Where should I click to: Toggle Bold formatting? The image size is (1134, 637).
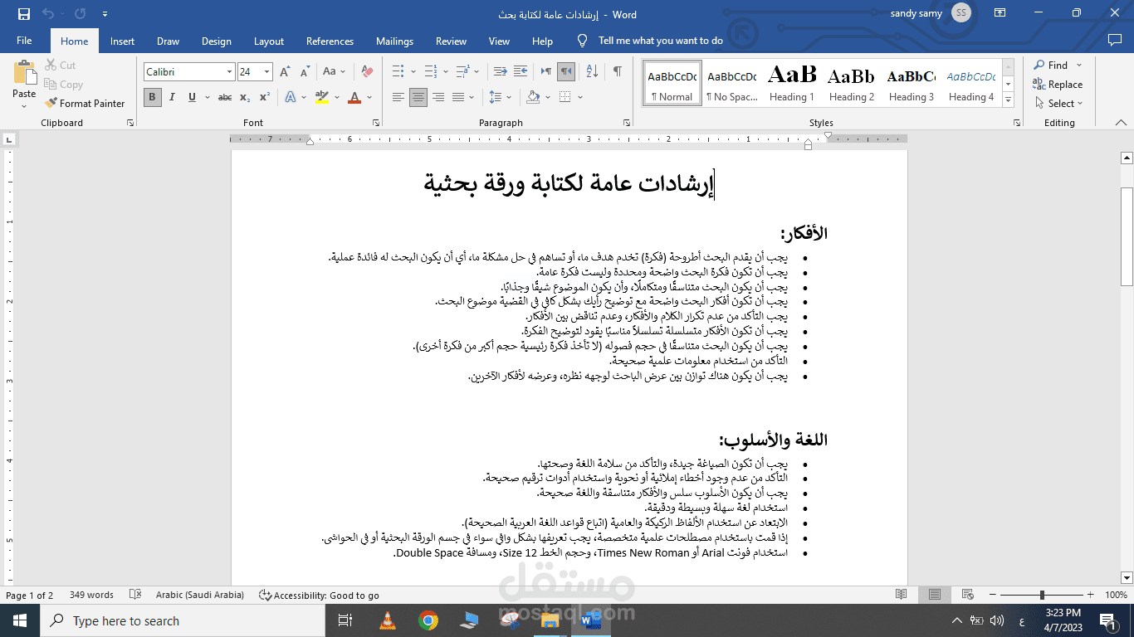pos(152,97)
